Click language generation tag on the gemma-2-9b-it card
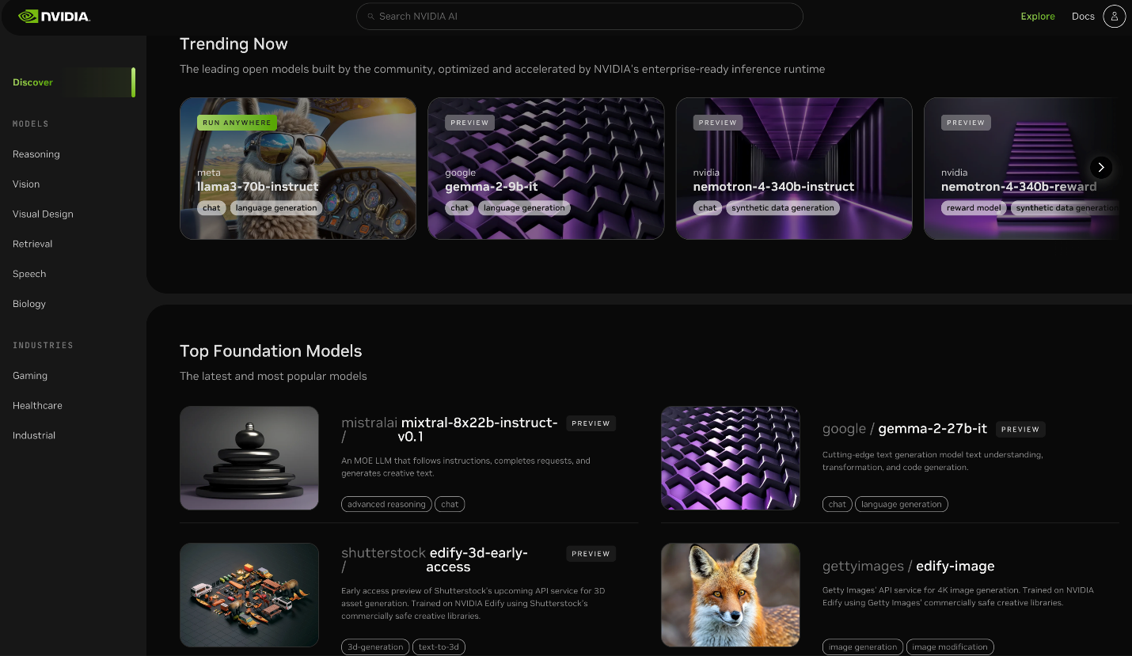 (x=524, y=208)
